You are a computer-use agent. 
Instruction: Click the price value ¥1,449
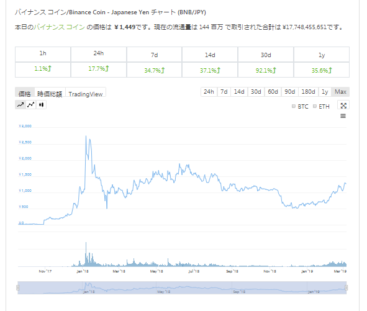pyautogui.click(x=125, y=27)
